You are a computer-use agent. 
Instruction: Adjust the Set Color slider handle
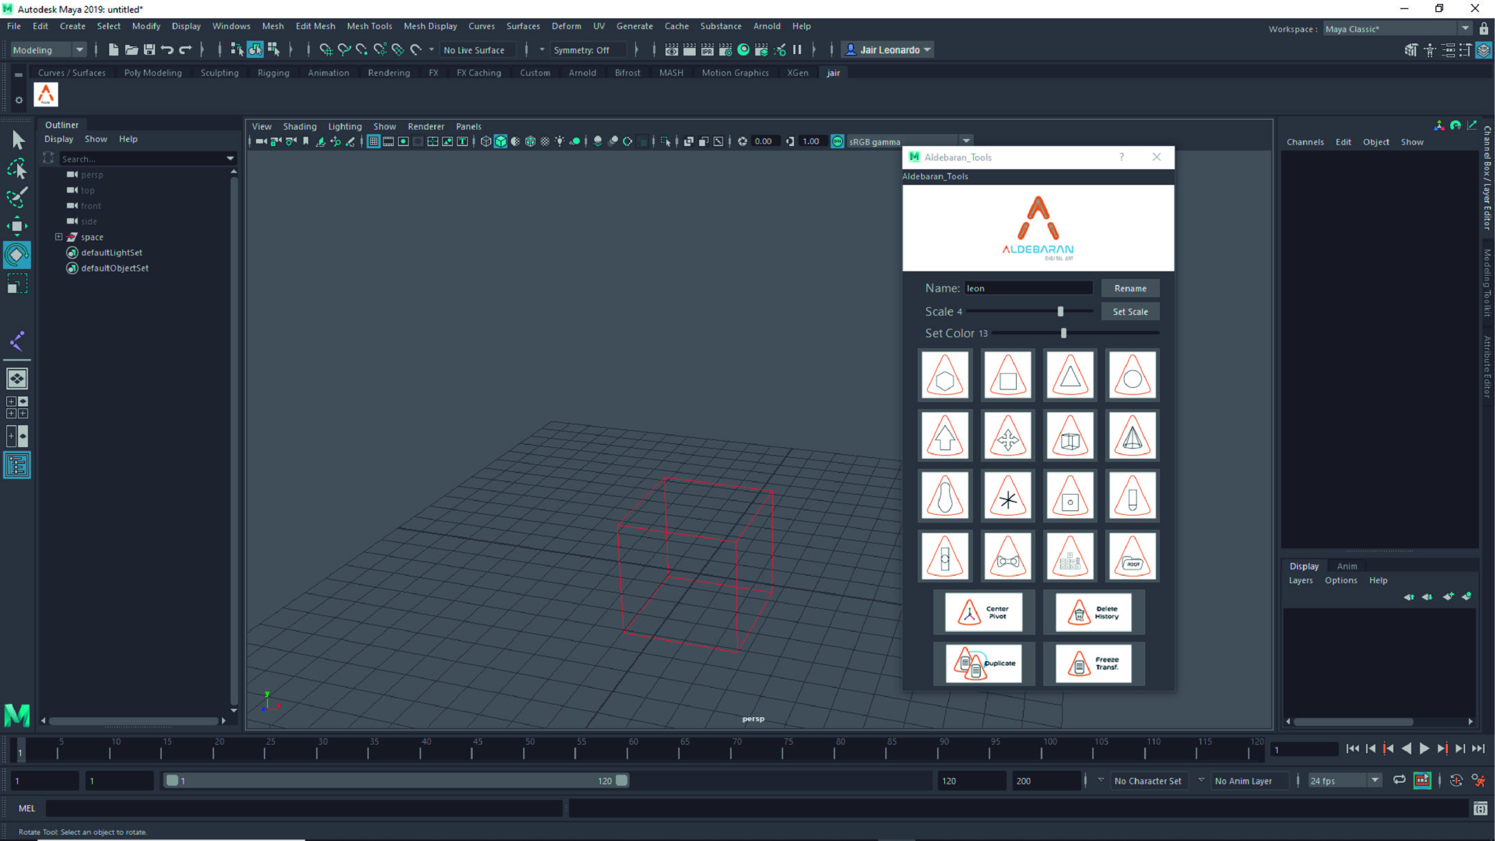[1064, 333]
